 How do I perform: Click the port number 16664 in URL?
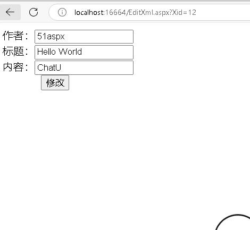[x=115, y=12]
